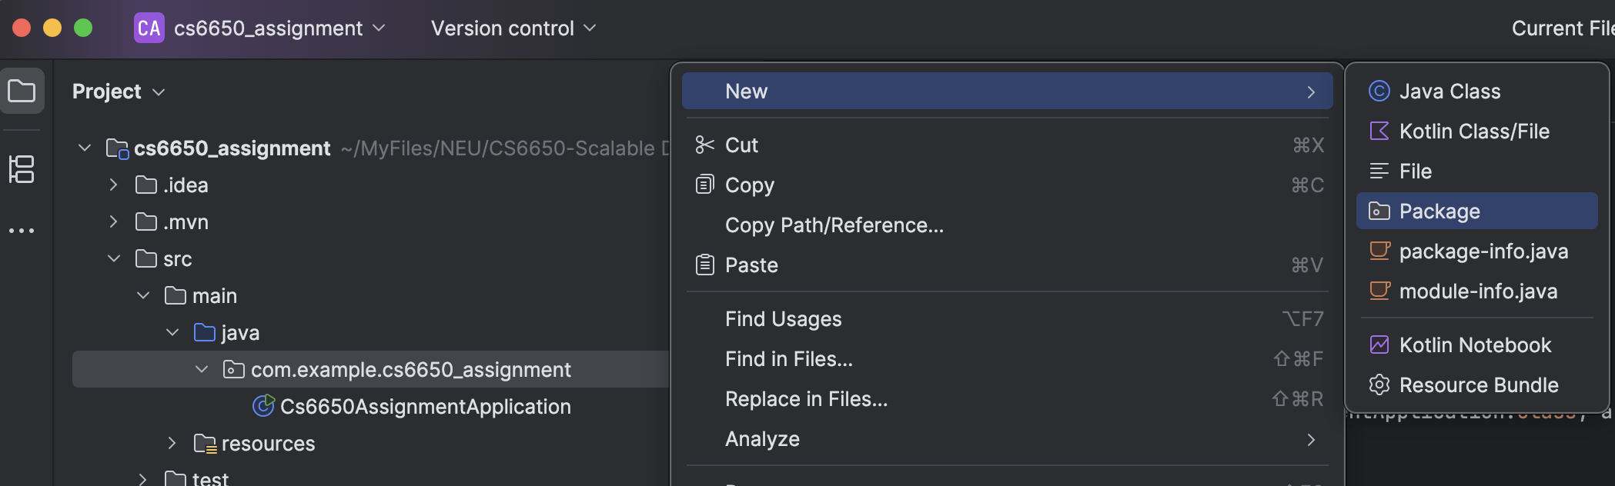Click the Kotlin Class/File icon

click(x=1379, y=131)
